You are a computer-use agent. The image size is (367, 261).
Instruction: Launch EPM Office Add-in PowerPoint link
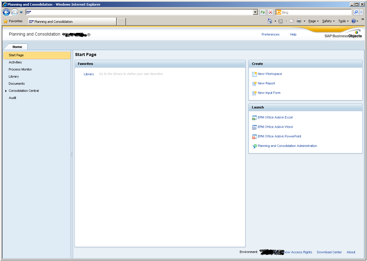coord(279,137)
